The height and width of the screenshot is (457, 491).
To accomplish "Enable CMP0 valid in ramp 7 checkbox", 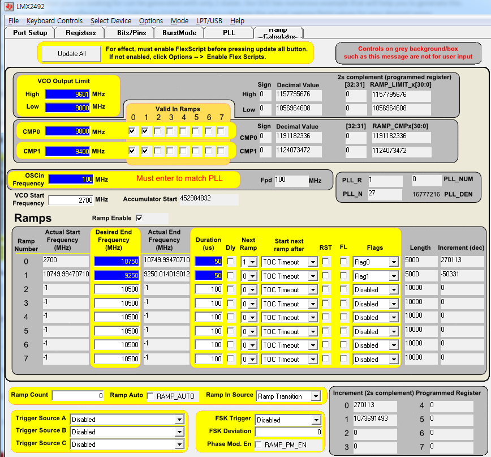I will 221,131.
